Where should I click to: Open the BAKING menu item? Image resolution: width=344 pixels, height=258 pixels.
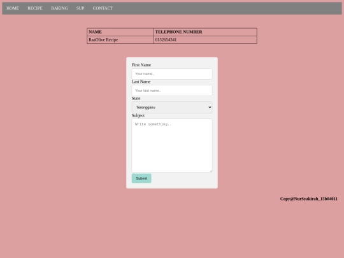pos(59,8)
